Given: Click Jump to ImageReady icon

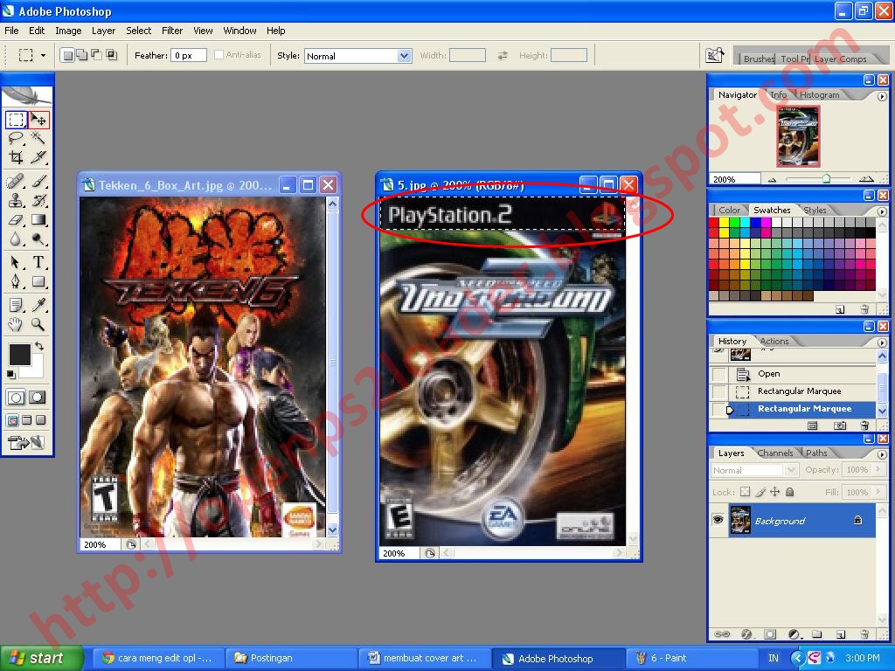Looking at the screenshot, I should click(26, 442).
